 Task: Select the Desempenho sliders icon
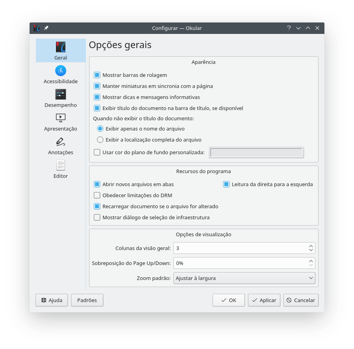click(61, 95)
